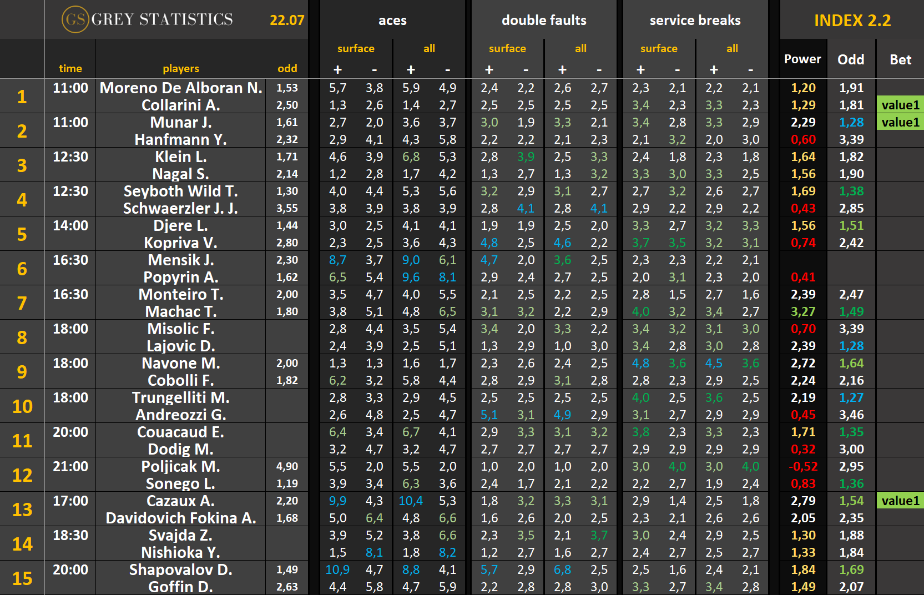This screenshot has height=595, width=924.
Task: Click the GS Grey Statistics logo
Action: (x=147, y=19)
